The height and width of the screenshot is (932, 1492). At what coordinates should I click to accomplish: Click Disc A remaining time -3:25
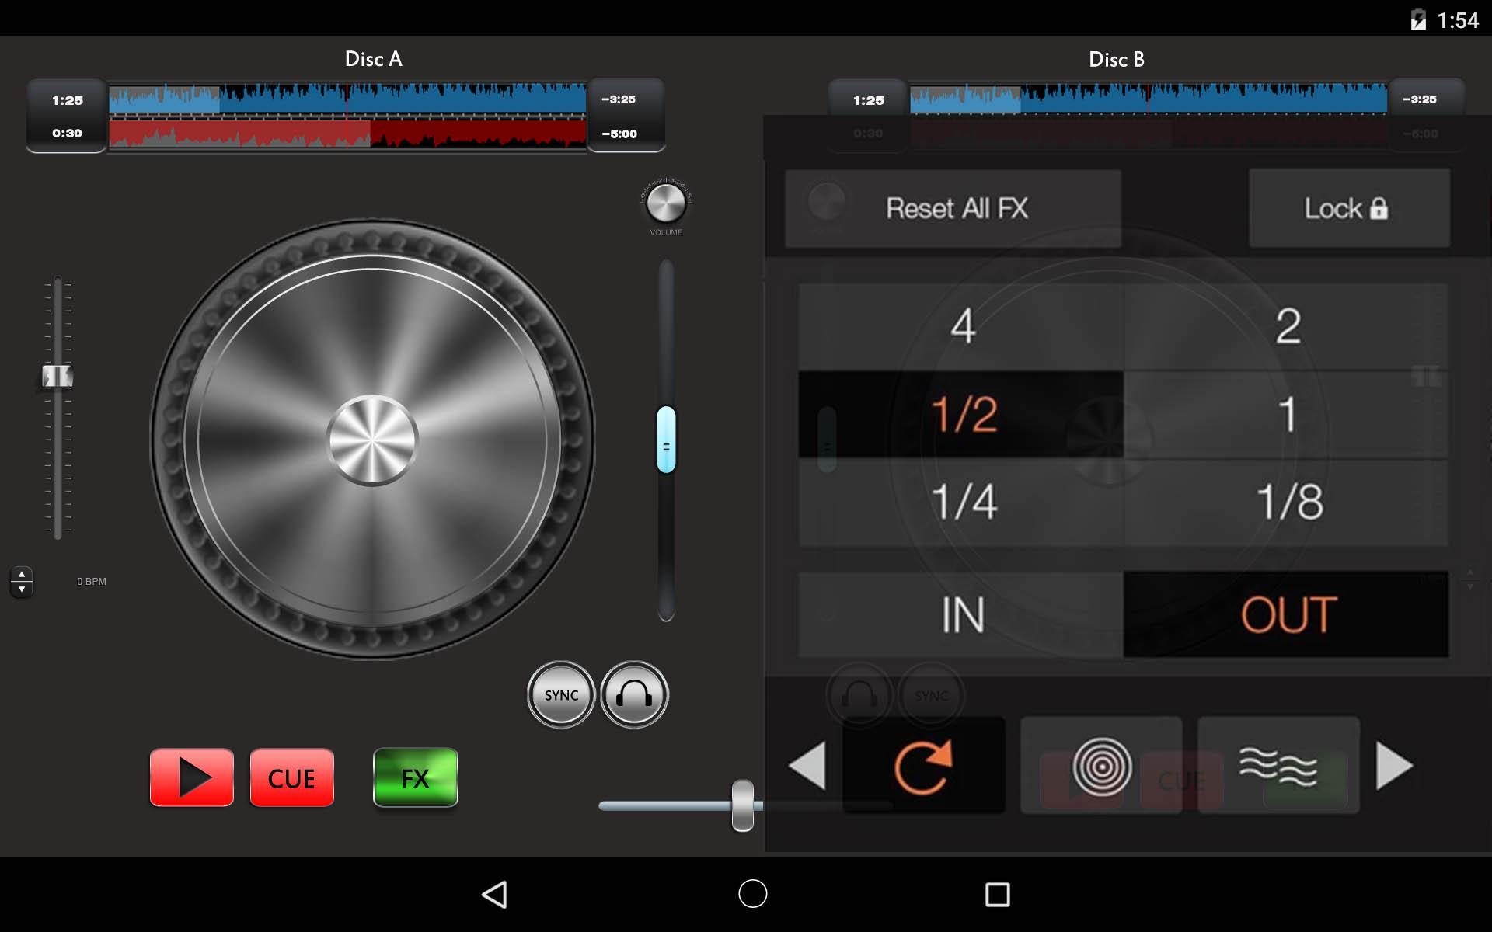pyautogui.click(x=619, y=99)
